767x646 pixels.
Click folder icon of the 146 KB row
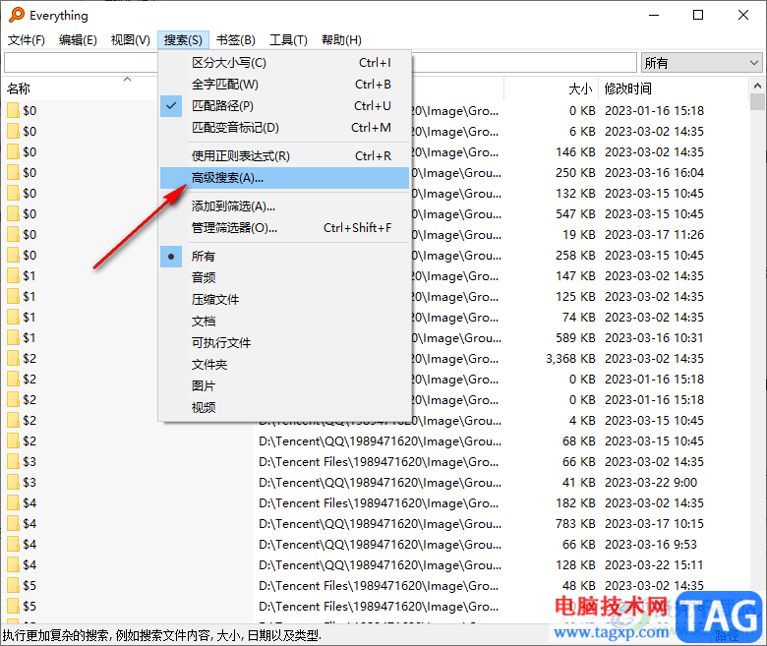tap(13, 151)
